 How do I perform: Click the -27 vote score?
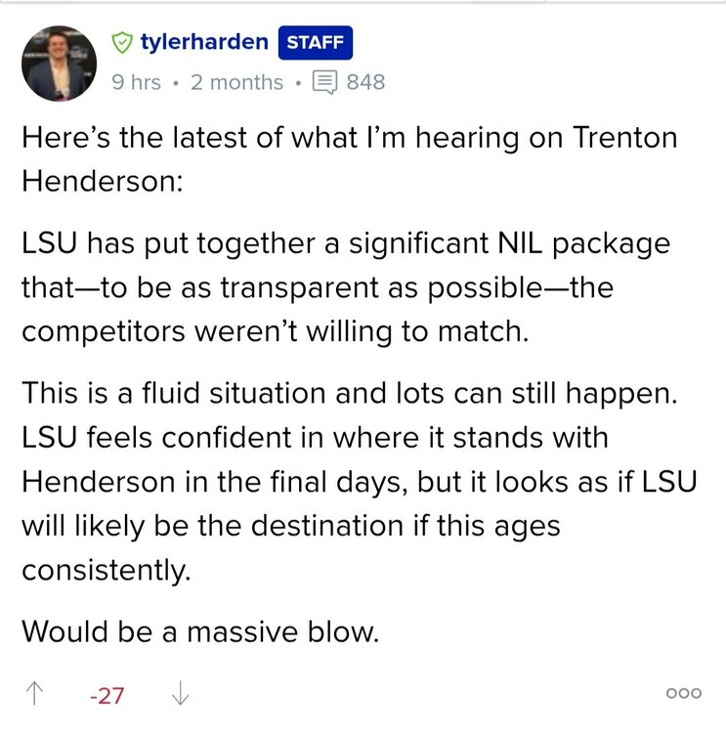click(106, 696)
